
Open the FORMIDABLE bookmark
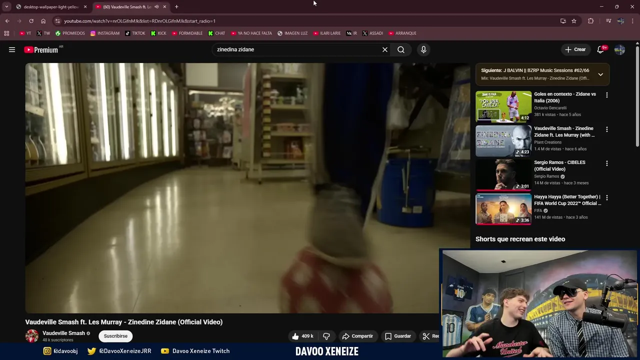pyautogui.click(x=187, y=33)
